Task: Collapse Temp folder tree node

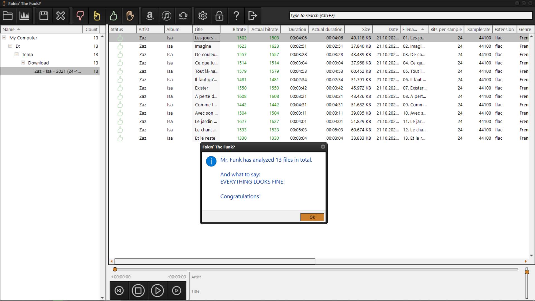Action: click(x=16, y=54)
